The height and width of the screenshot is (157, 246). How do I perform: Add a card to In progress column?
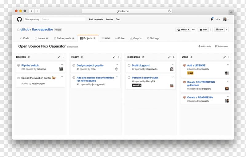[173, 57]
